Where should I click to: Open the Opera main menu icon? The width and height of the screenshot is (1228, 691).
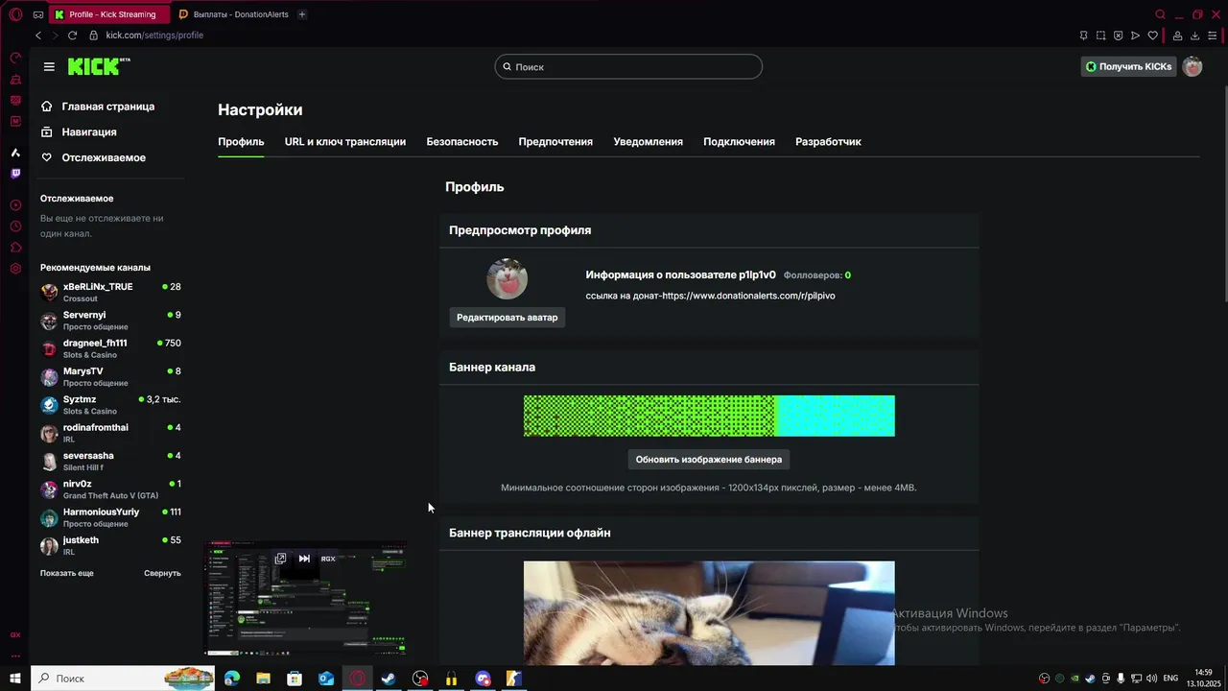(15, 14)
